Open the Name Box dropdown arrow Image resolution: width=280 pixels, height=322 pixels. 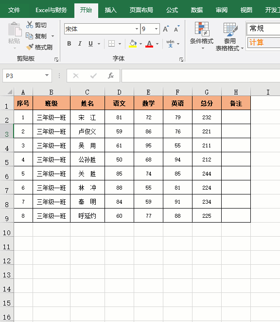(47, 75)
